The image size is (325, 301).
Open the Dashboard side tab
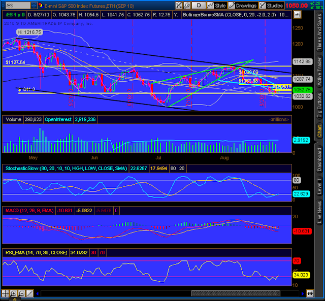(x=319, y=160)
